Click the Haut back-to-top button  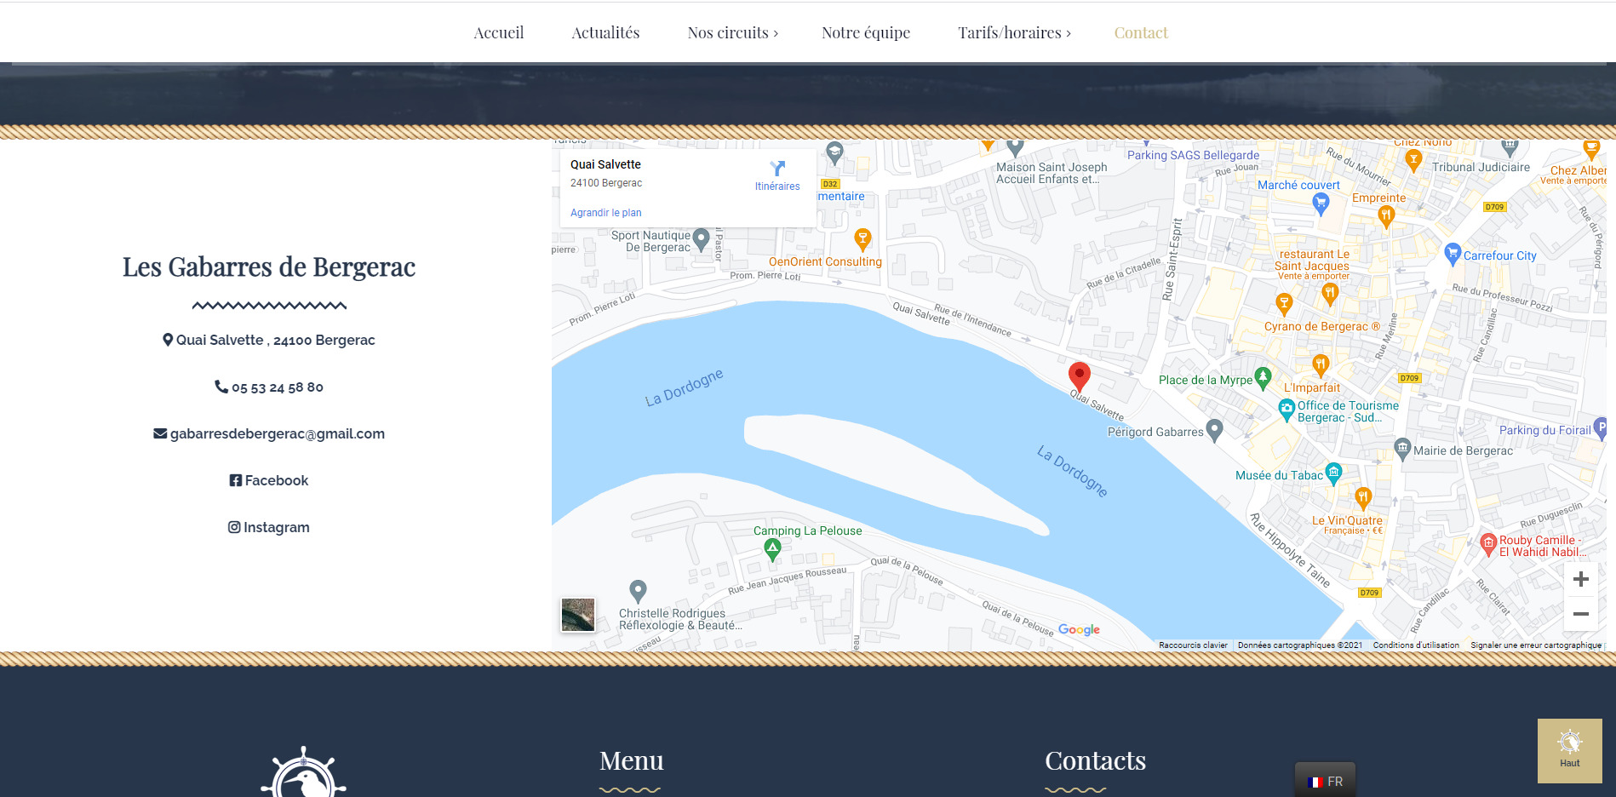pyautogui.click(x=1569, y=750)
